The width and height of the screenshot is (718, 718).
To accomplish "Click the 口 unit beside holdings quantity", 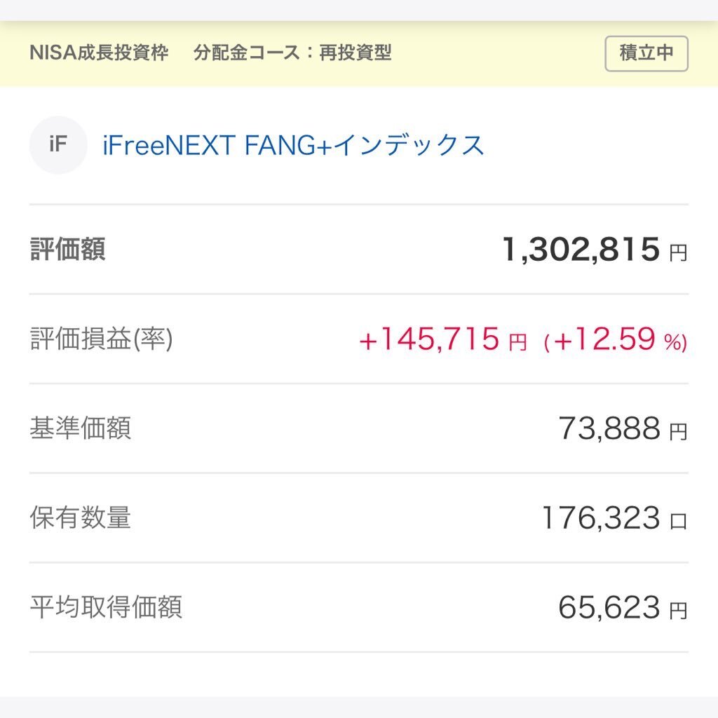I will coord(679,521).
